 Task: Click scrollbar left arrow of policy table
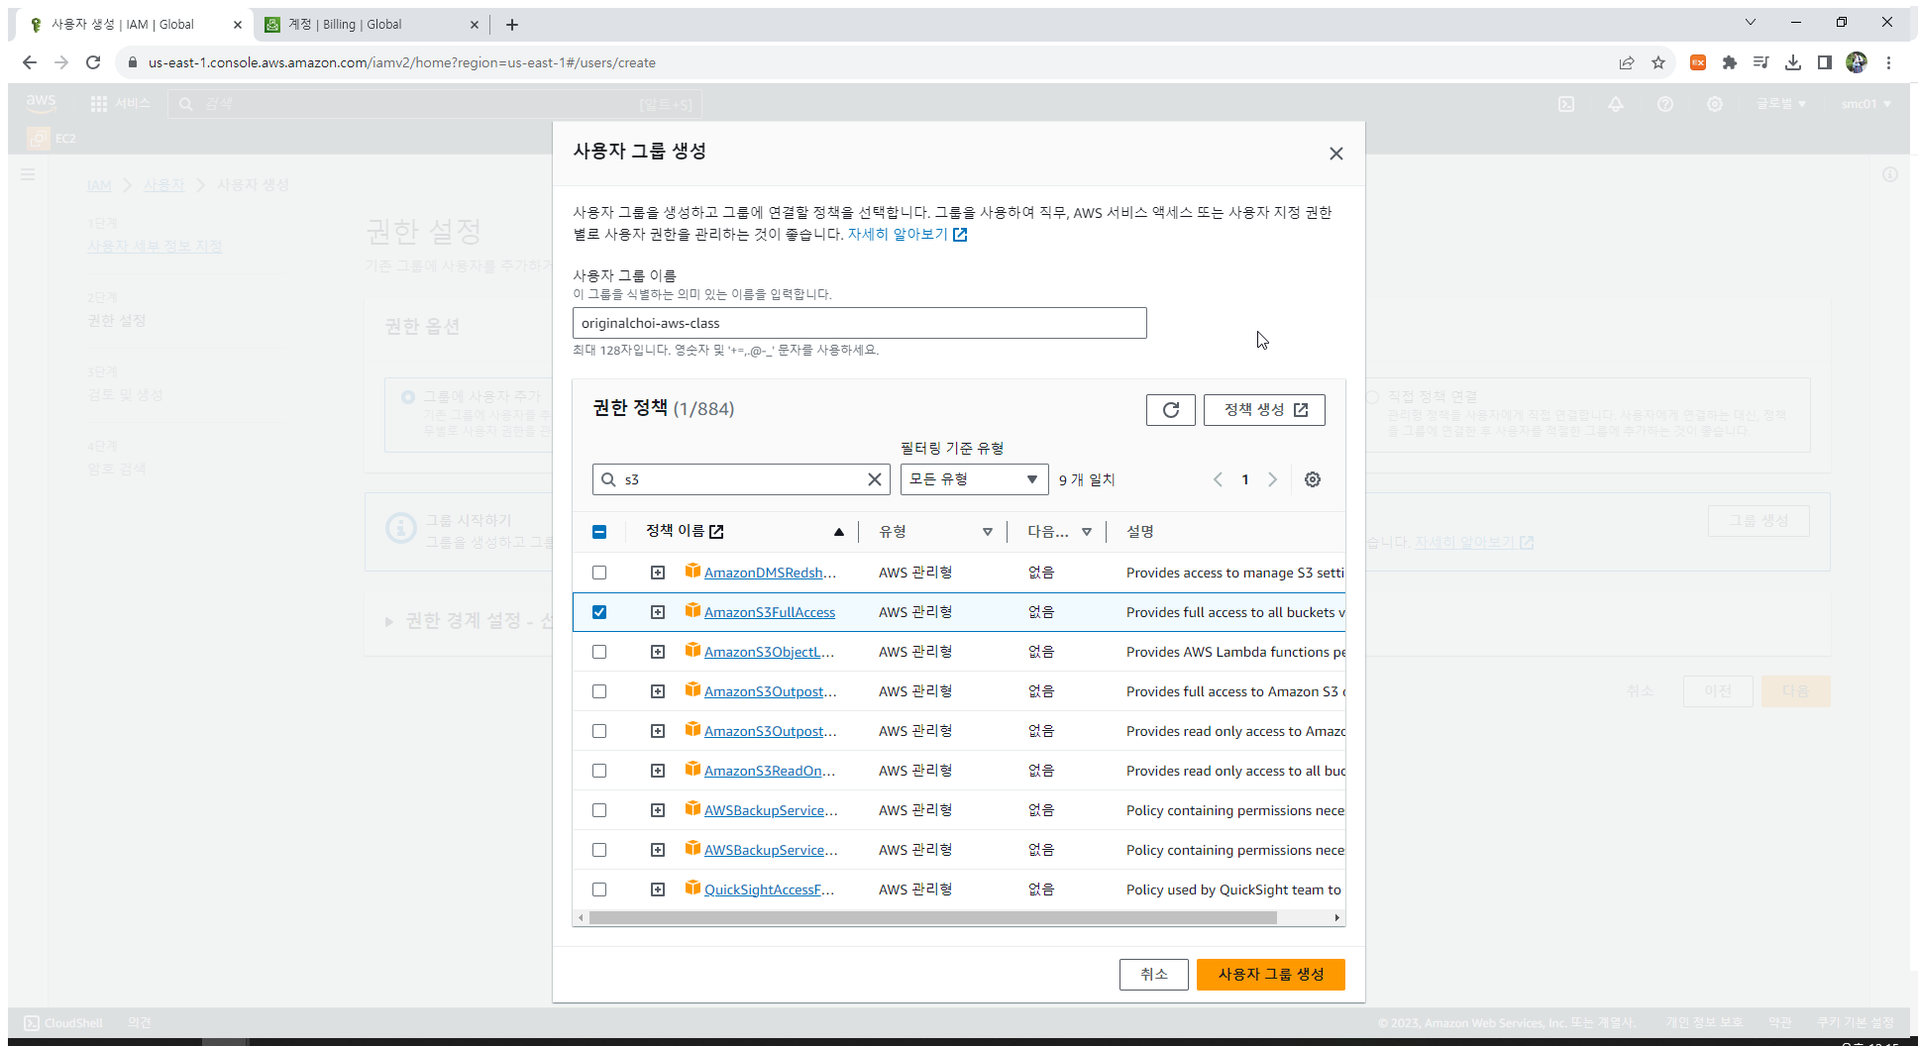pos(581,918)
